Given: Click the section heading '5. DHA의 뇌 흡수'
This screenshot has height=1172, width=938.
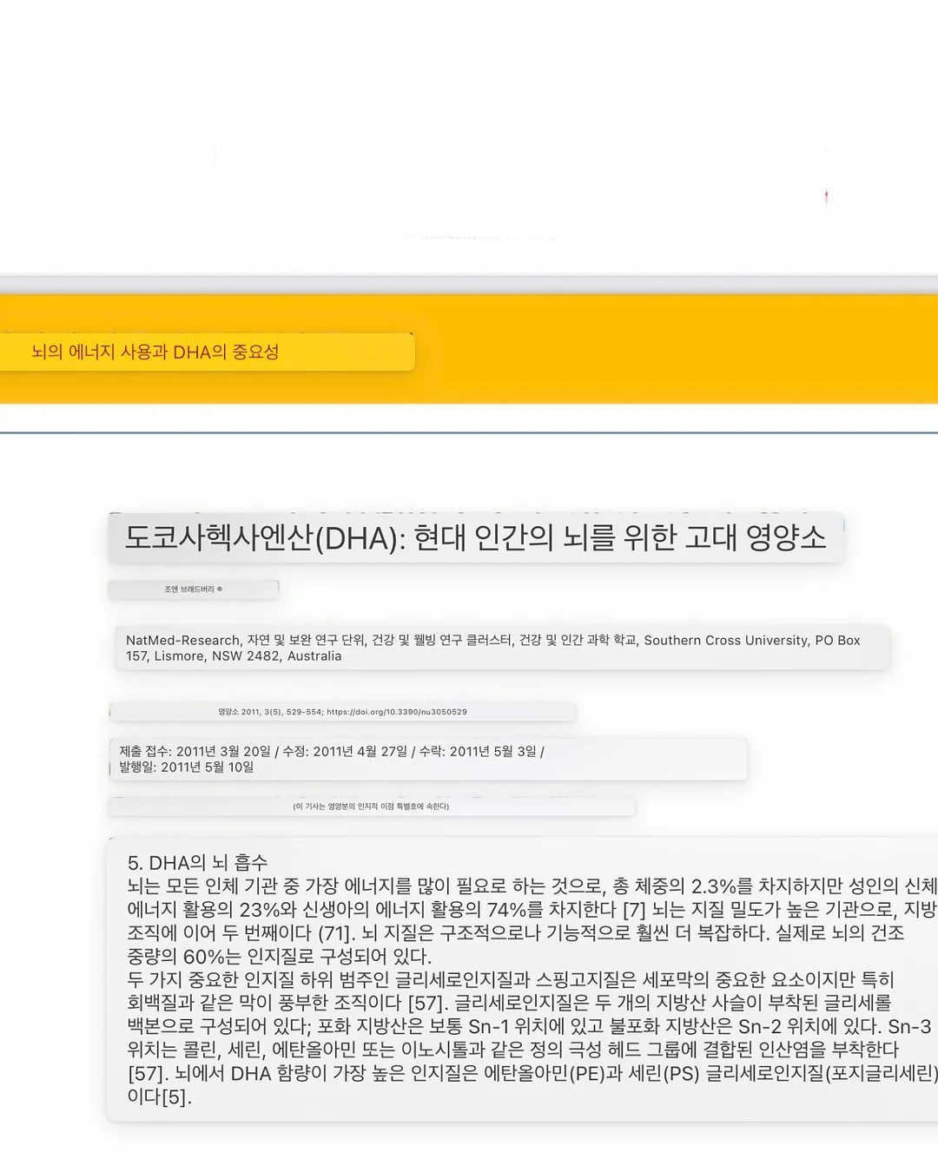Looking at the screenshot, I should pos(197,862).
